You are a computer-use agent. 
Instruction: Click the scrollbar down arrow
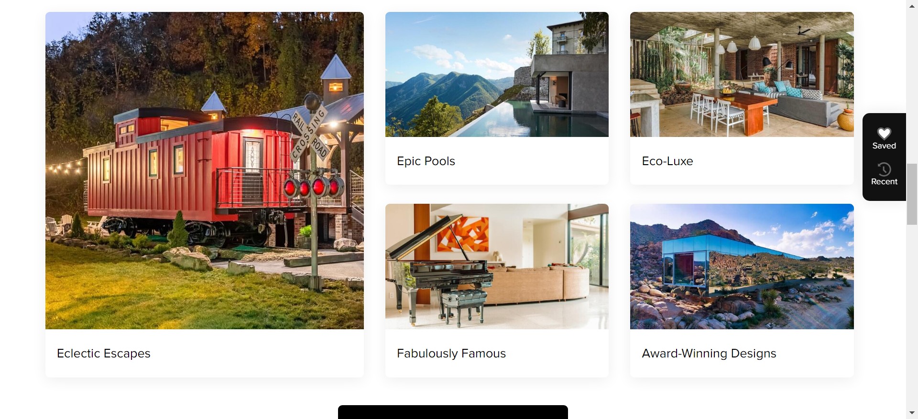pos(912,413)
